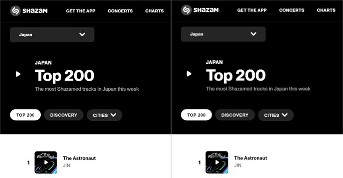Select the Top 200 tab on left
This screenshot has width=343, height=178.
pyautogui.click(x=25, y=115)
